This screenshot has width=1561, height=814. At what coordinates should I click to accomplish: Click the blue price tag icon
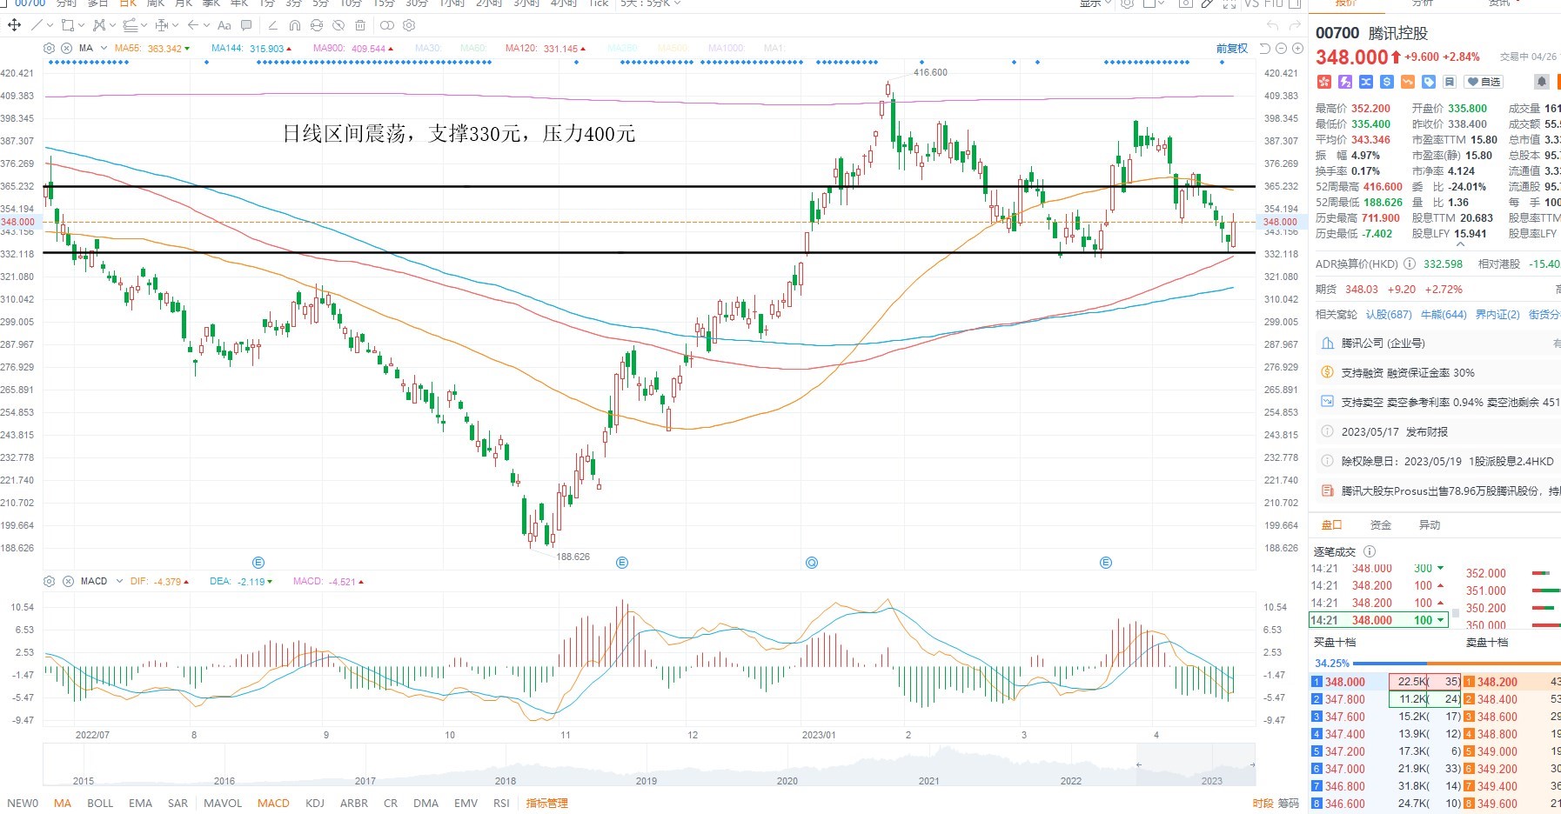click(x=1429, y=82)
